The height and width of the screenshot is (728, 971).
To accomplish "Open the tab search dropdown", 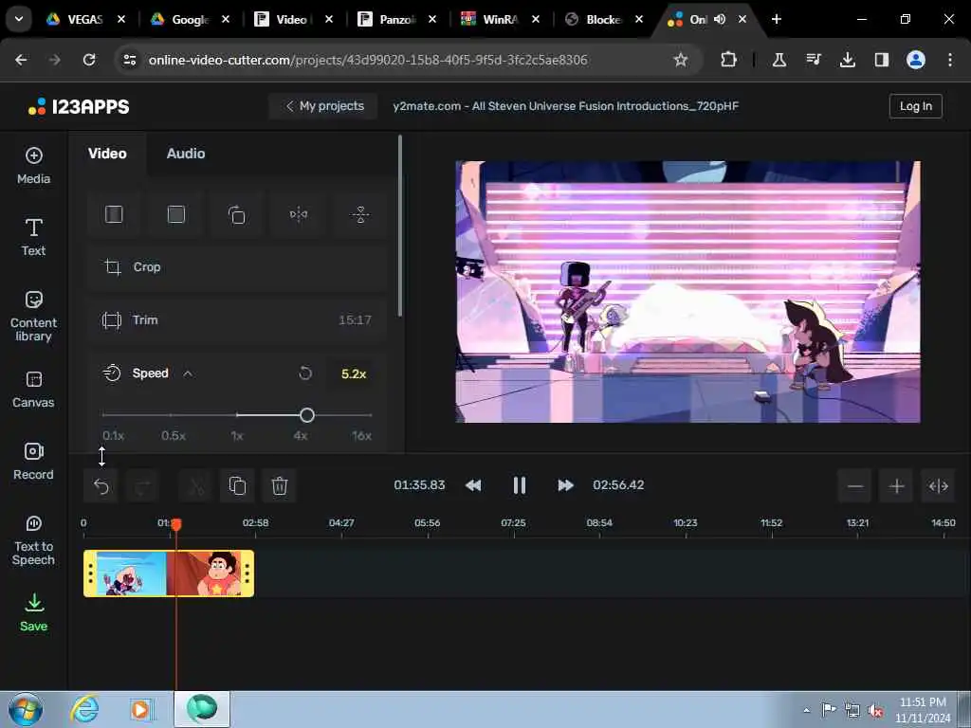I will click(19, 19).
